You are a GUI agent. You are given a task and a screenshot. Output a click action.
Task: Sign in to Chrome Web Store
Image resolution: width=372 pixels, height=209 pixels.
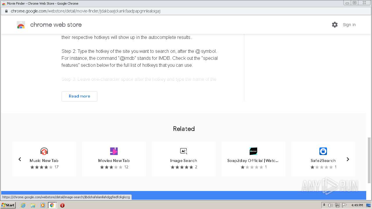(x=349, y=25)
